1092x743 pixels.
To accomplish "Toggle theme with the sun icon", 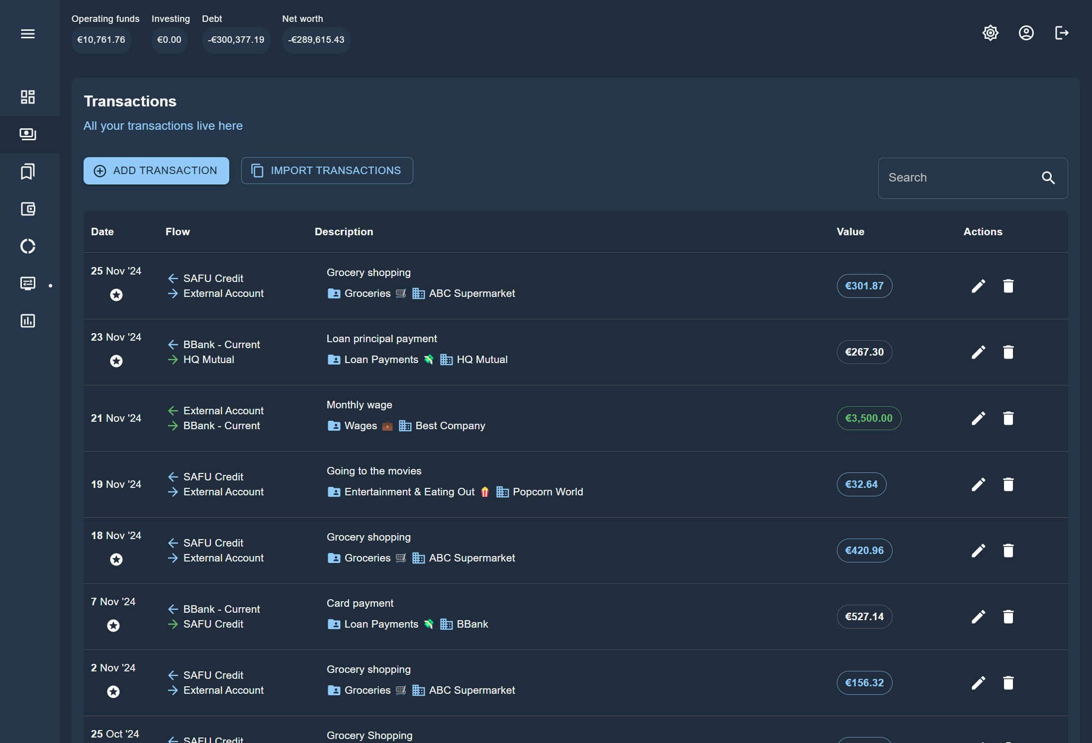I will pyautogui.click(x=990, y=33).
